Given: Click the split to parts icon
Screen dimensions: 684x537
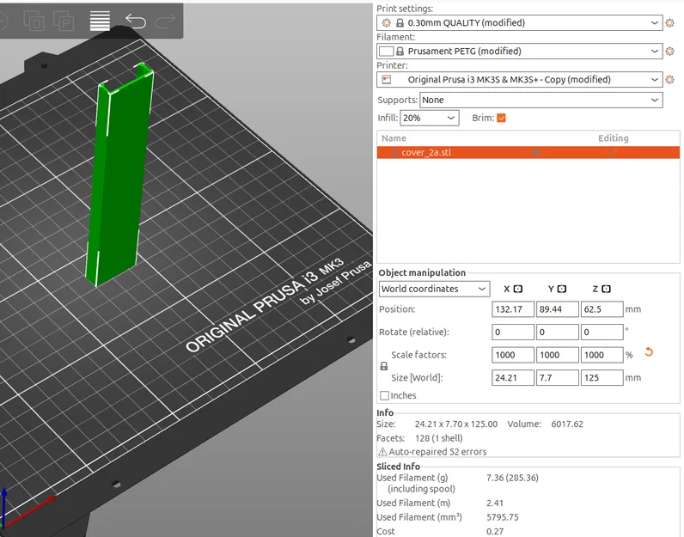Looking at the screenshot, I should pyautogui.click(x=64, y=21).
